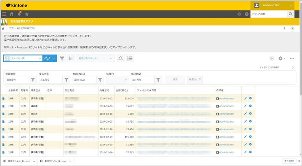Open the hamburger menu at top left
Image resolution: width=302 pixels, height=166 pixels.
pos(4,14)
